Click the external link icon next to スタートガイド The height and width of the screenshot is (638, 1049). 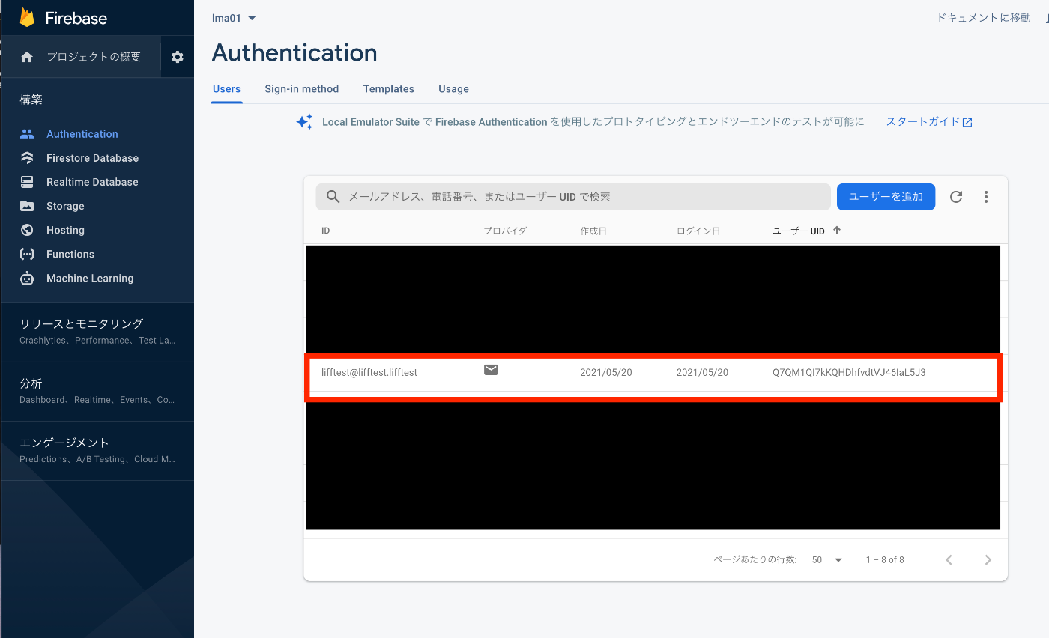tap(967, 123)
